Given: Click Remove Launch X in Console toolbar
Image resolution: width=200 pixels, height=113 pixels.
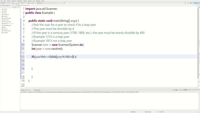Looking at the screenshot, I should click(175, 90).
